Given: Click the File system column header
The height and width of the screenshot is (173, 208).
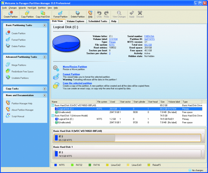Looking at the screenshot, I should click(x=103, y=102).
